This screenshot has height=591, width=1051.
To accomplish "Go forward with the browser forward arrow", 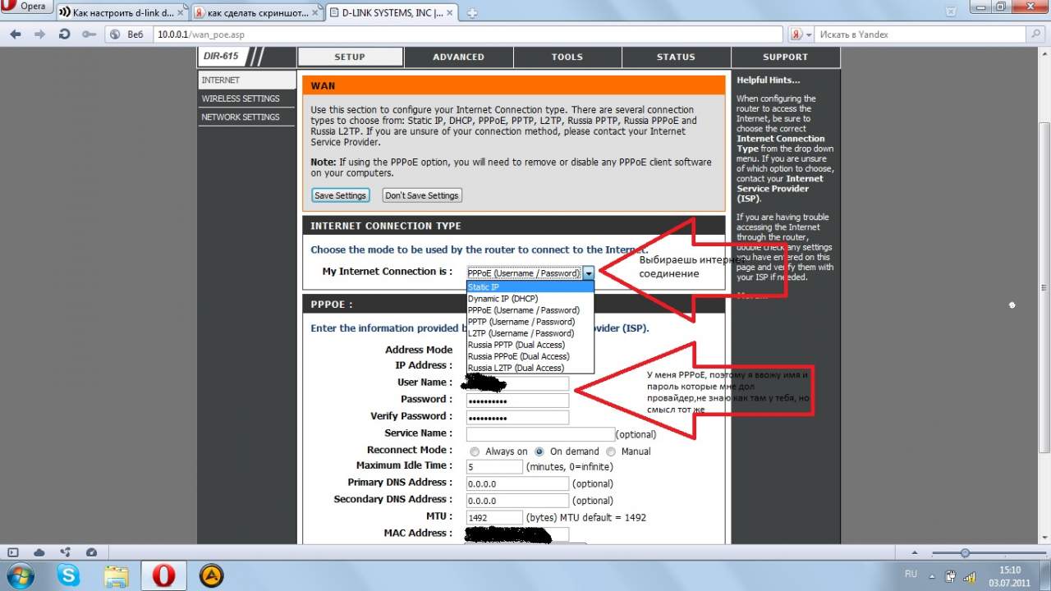I will click(x=39, y=34).
